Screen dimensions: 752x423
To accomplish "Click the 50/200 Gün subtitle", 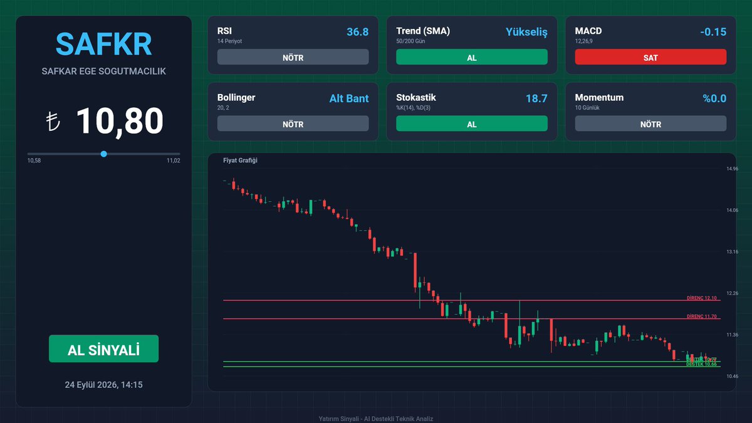I will click(411, 41).
